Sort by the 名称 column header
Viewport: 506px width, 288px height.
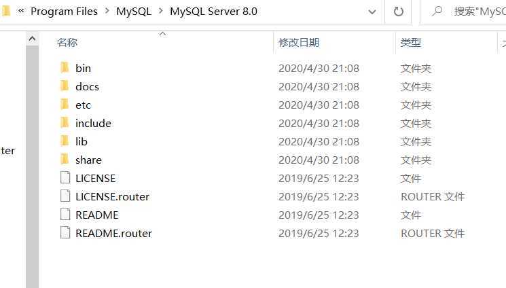(x=67, y=42)
